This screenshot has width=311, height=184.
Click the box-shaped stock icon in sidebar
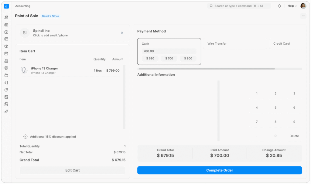(6, 46)
